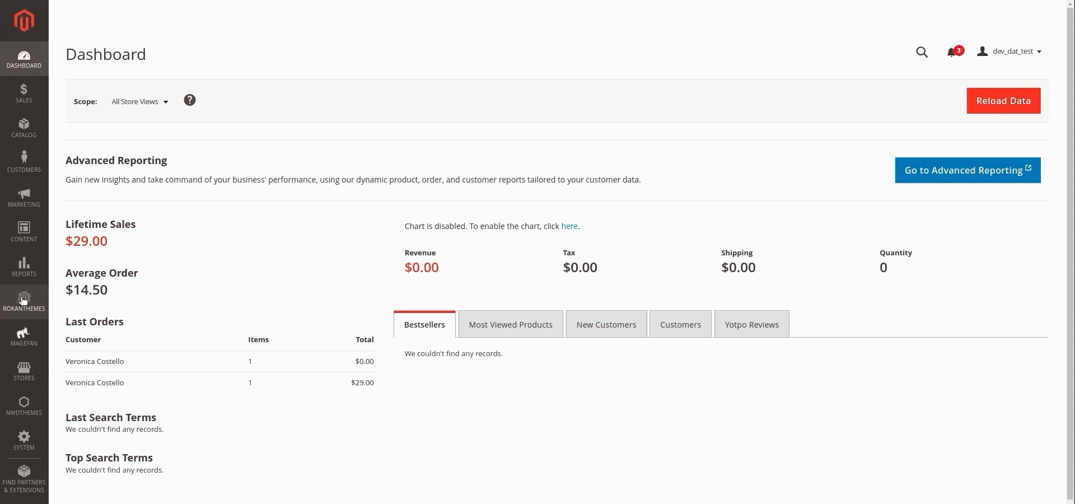Click Go to Advanced Reporting button
The image size is (1075, 504).
tap(967, 170)
